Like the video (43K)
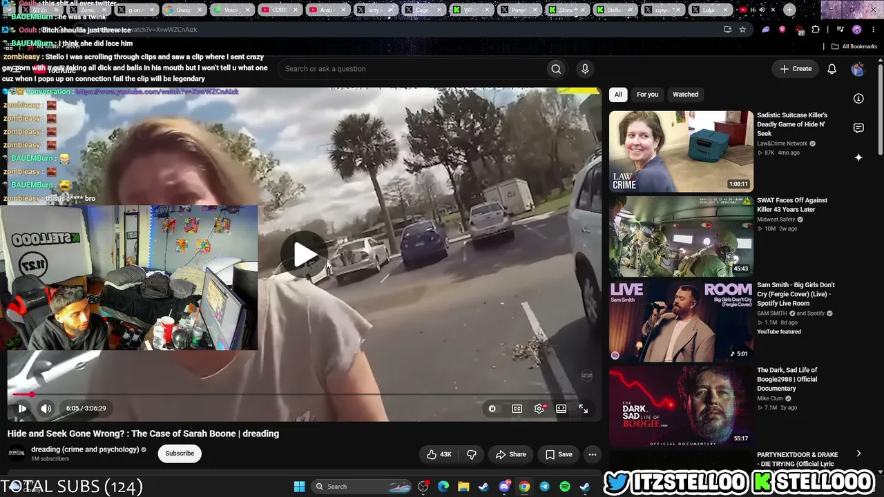Image resolution: width=884 pixels, height=497 pixels. click(x=439, y=454)
